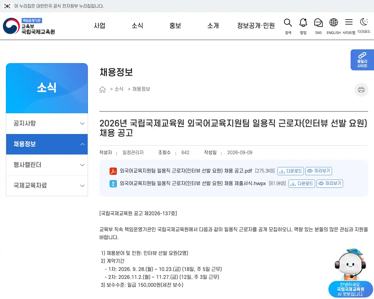Open the 정보공개·민원 menu
This screenshot has height=299, width=374.
point(256,26)
